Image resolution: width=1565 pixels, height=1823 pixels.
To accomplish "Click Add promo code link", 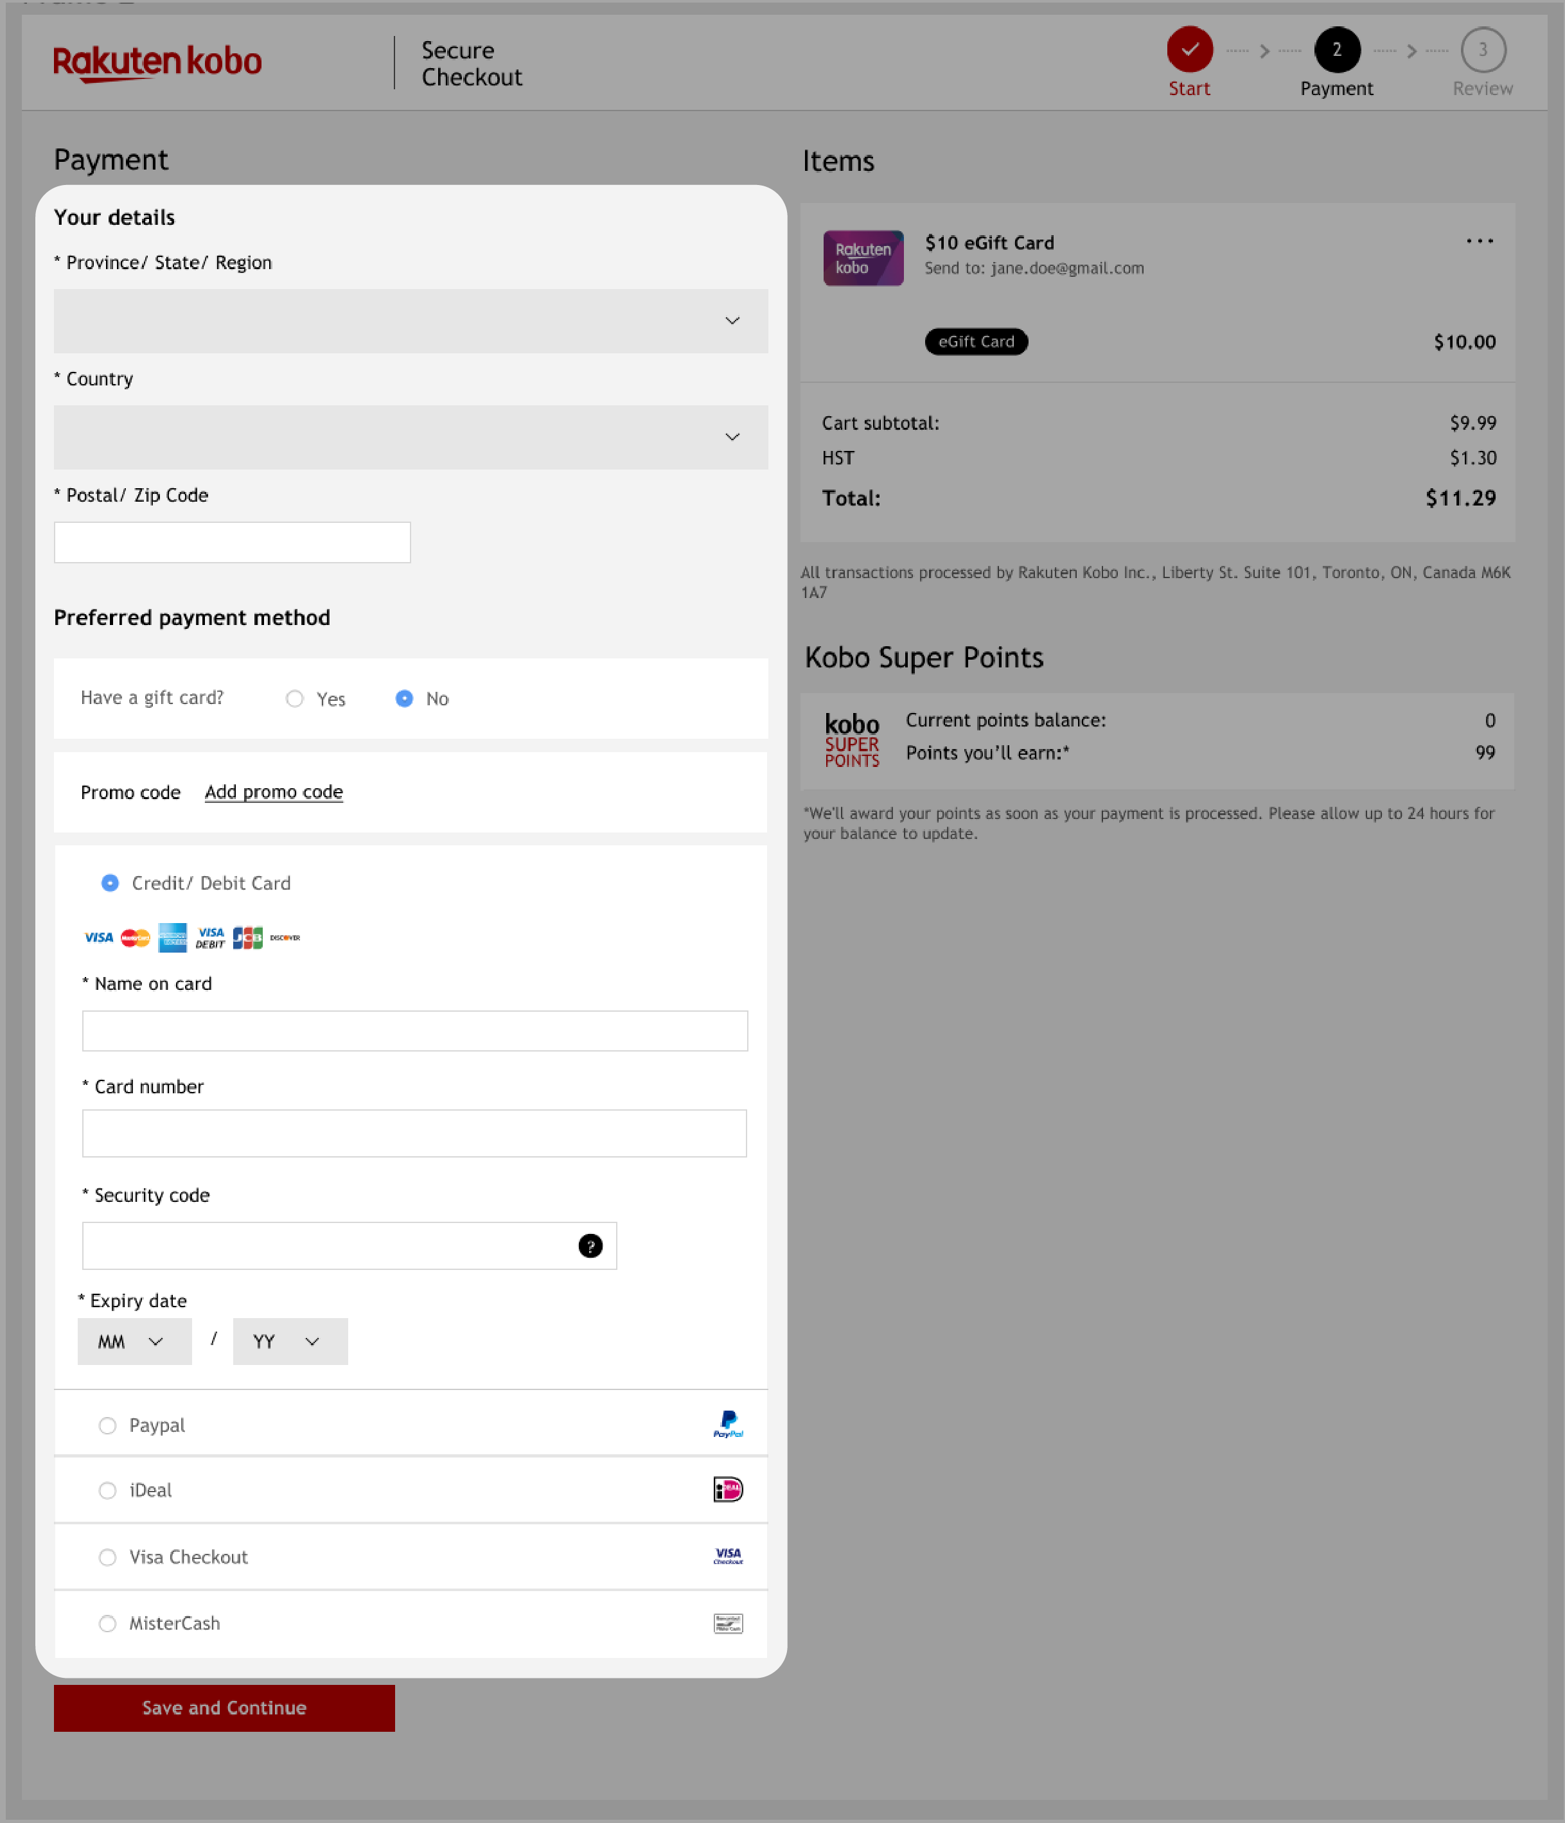I will click(273, 791).
